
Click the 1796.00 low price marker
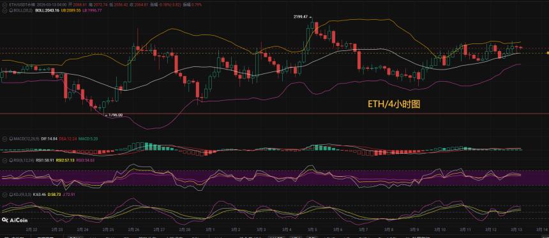click(x=116, y=114)
